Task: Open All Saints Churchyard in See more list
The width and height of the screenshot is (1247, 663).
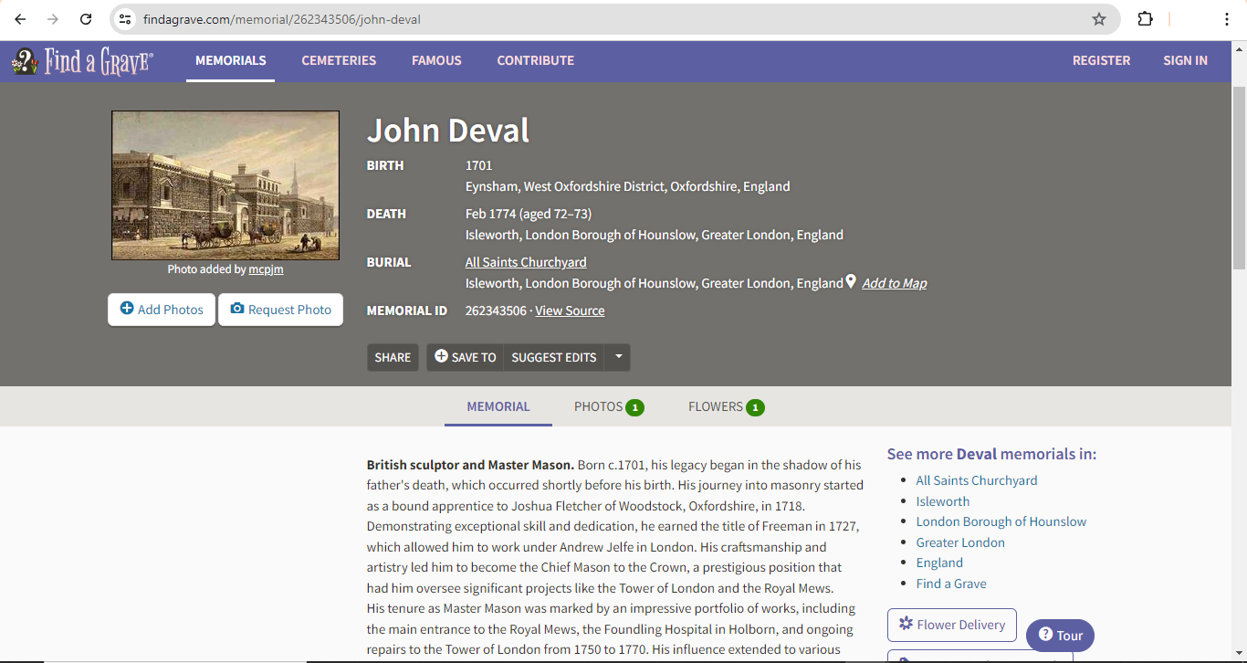Action: coord(977,480)
